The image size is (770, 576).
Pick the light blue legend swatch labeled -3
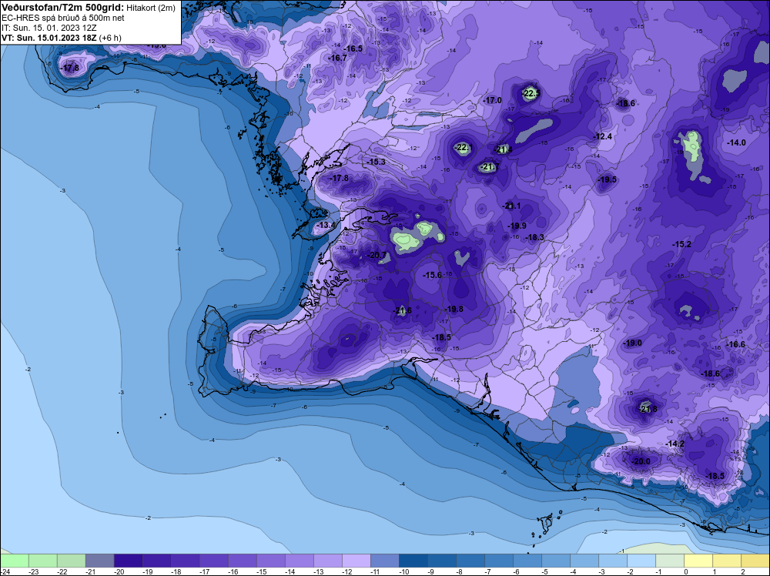tap(612, 561)
